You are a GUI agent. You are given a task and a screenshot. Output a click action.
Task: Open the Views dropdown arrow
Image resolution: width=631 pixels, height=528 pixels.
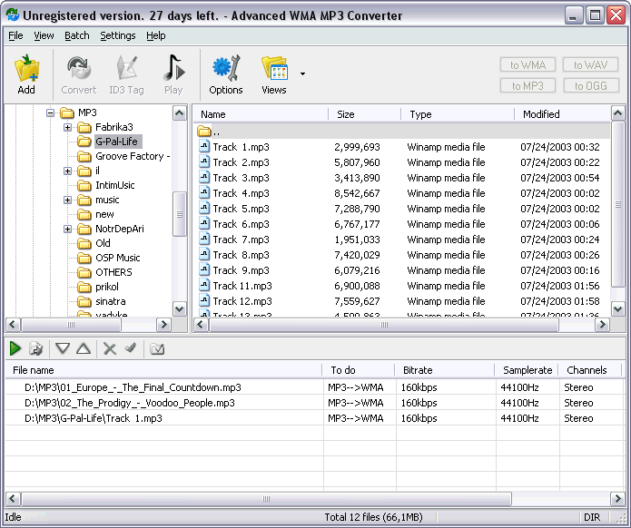click(x=302, y=74)
